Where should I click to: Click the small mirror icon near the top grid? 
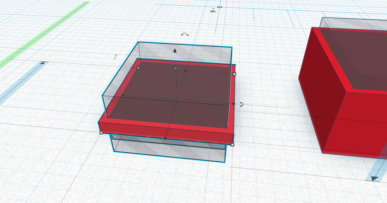[x=213, y=9]
